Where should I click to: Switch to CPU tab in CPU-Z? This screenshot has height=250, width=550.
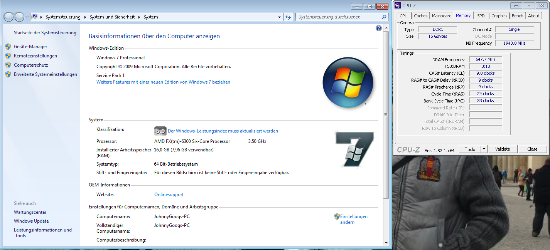click(x=403, y=16)
